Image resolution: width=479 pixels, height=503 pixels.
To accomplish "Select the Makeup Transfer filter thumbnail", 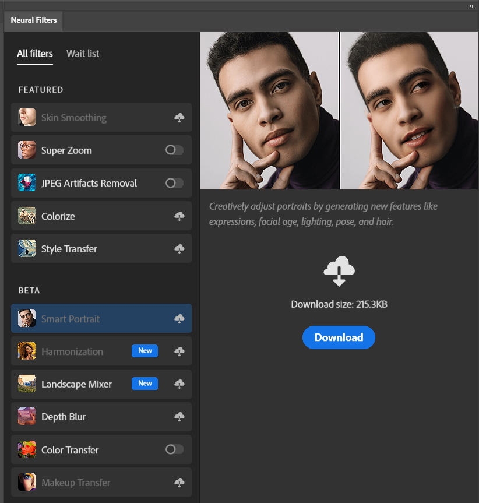I will pos(27,482).
